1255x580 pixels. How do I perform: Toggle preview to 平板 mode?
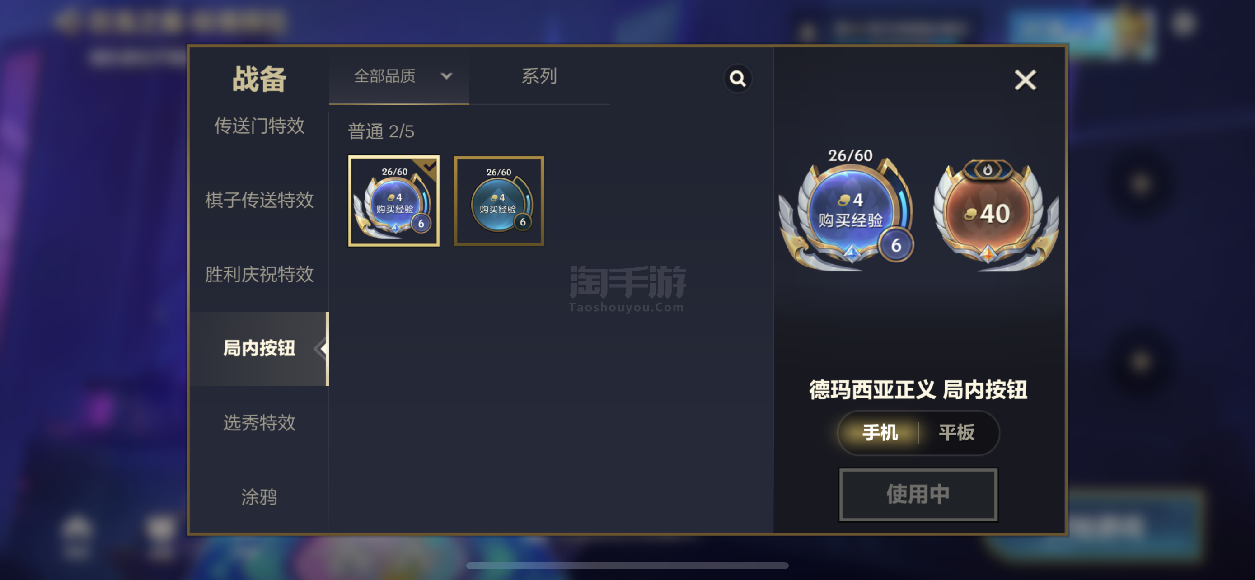(956, 432)
